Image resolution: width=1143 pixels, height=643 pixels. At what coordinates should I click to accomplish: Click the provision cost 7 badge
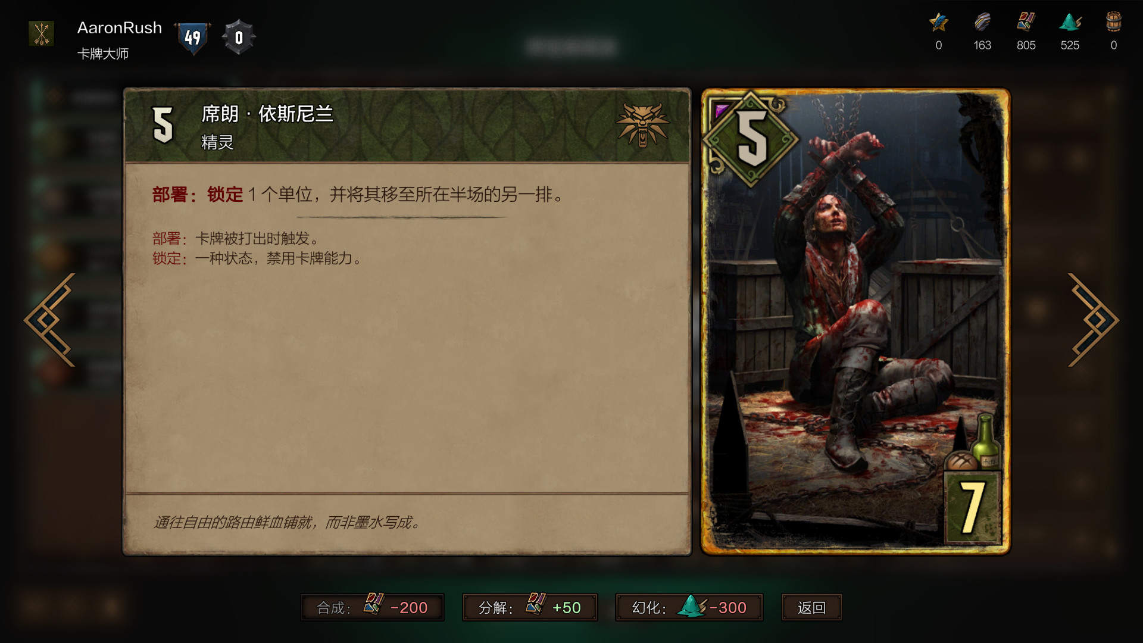pyautogui.click(x=973, y=507)
